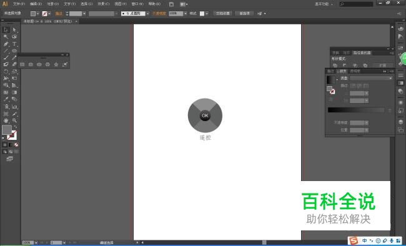Swap fill and stroke arrows
Viewport: 406px width, 246px height.
pos(16,127)
